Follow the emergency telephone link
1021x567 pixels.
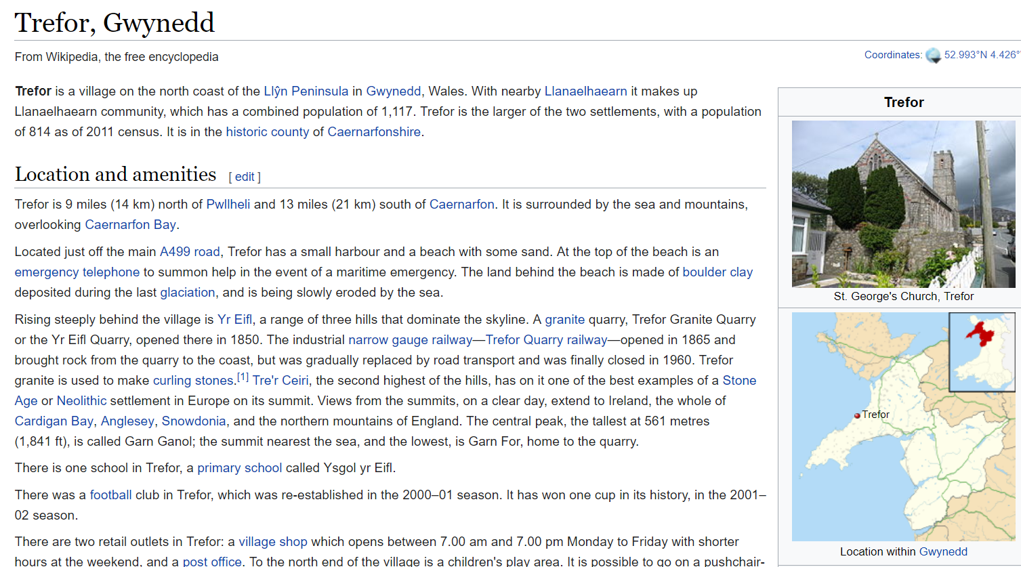click(77, 272)
